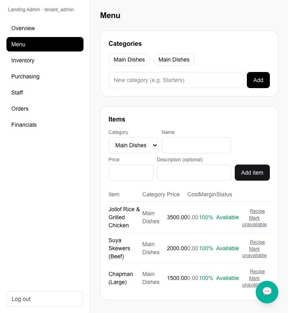
Task: Click the Price column header
Action: 173,194
